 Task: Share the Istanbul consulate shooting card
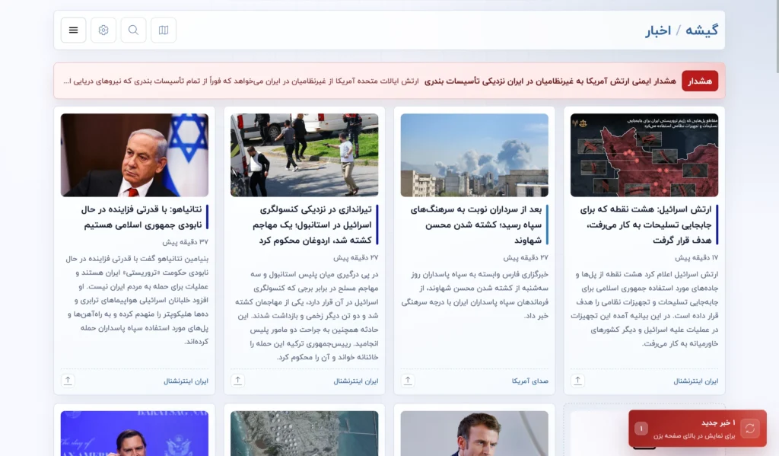click(x=238, y=381)
